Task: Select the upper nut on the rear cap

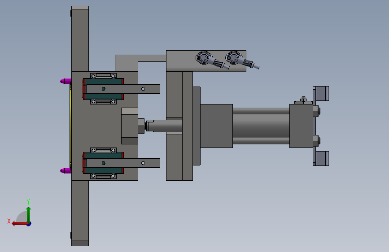Action: click(x=316, y=111)
